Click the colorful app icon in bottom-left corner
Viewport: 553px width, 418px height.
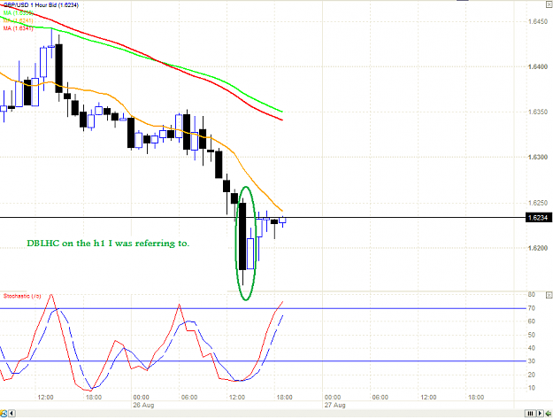[x=4, y=413]
